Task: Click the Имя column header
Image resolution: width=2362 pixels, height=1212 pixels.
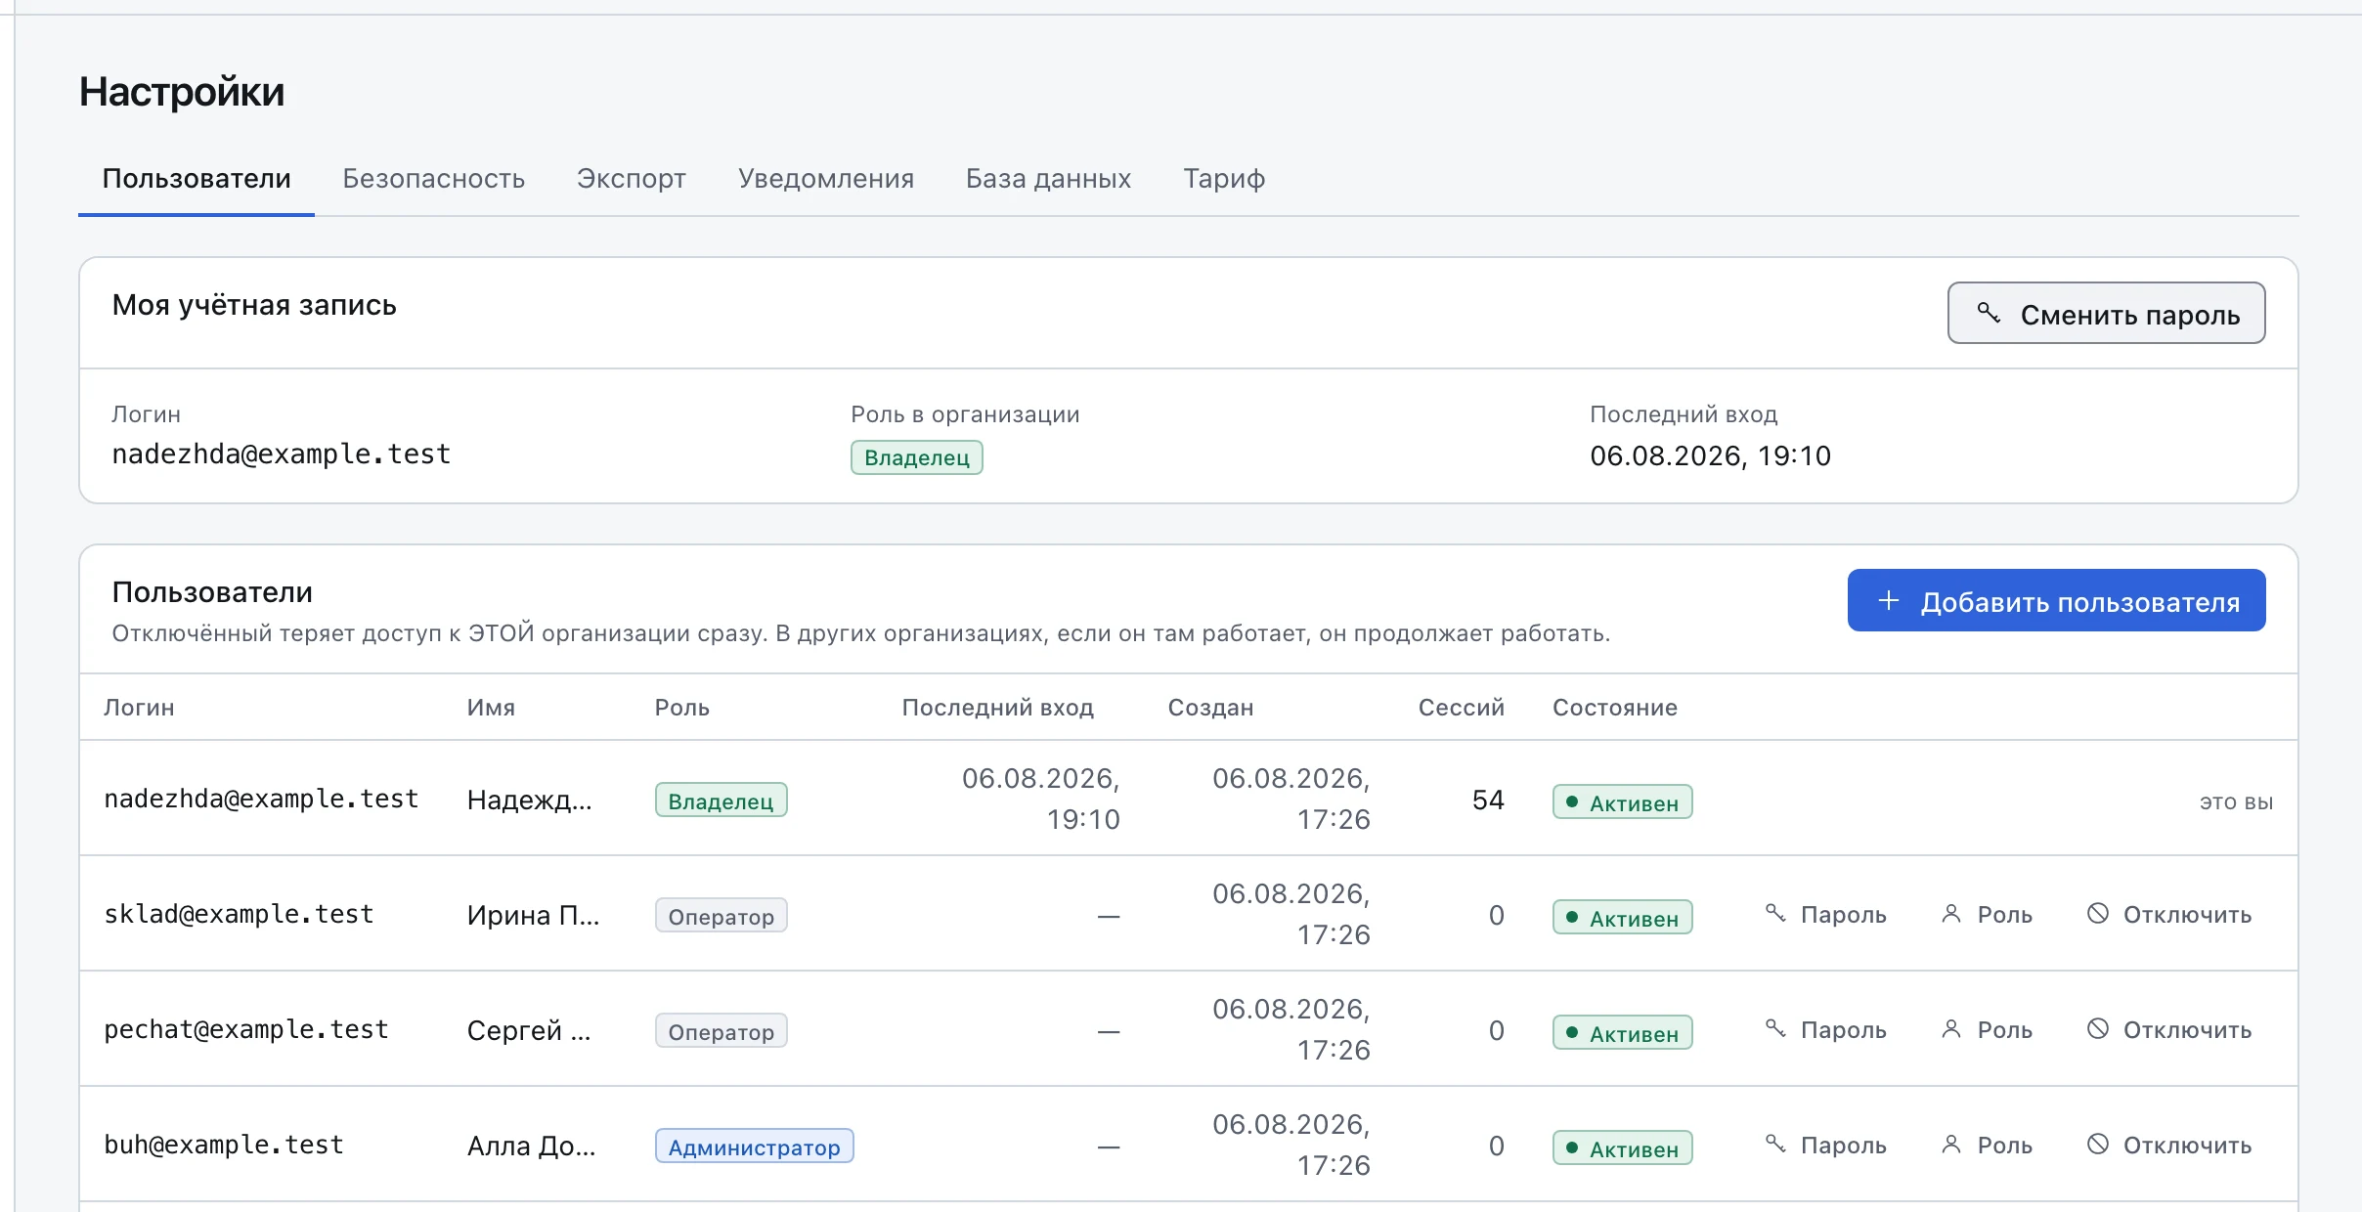Action: point(491,707)
